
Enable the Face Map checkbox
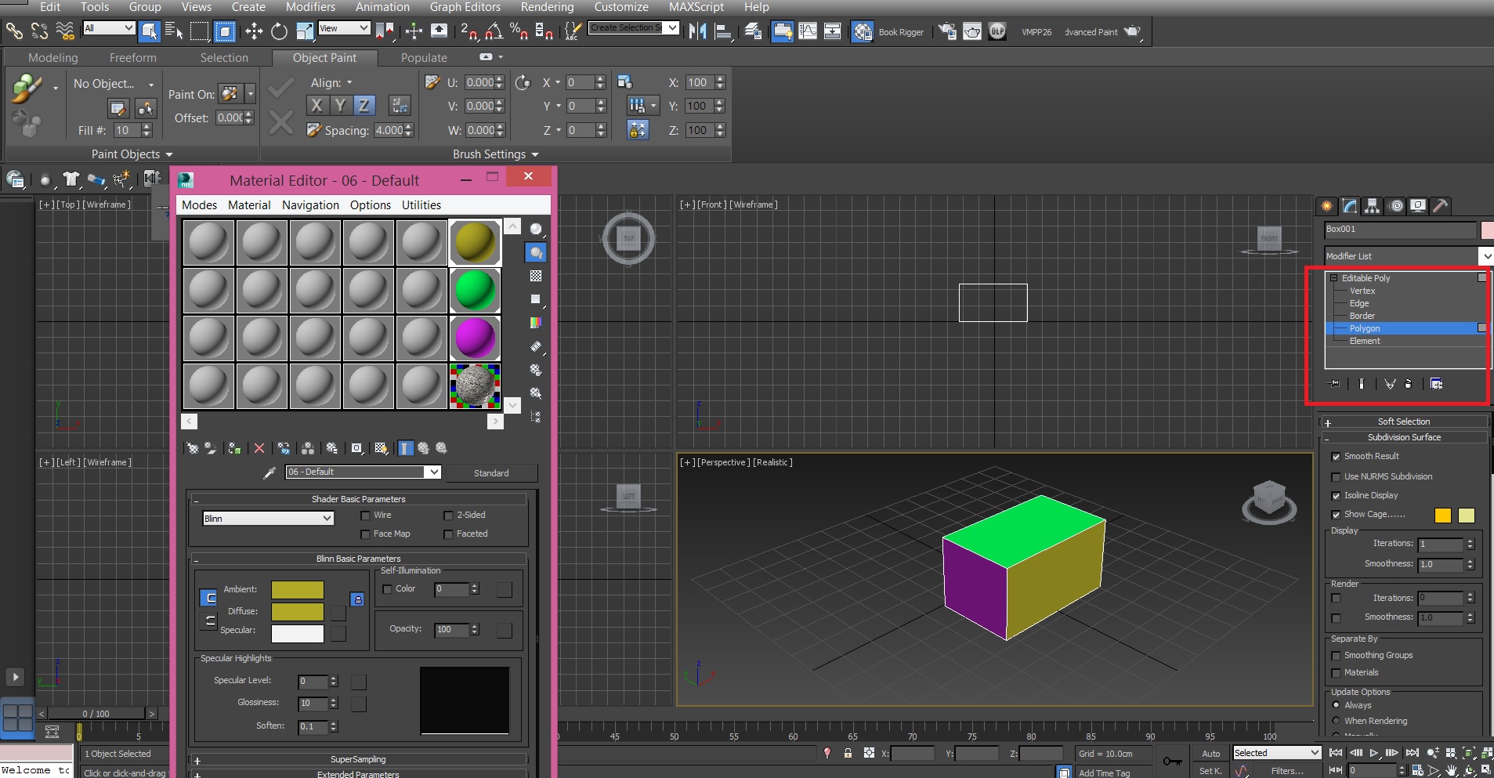tap(365, 534)
